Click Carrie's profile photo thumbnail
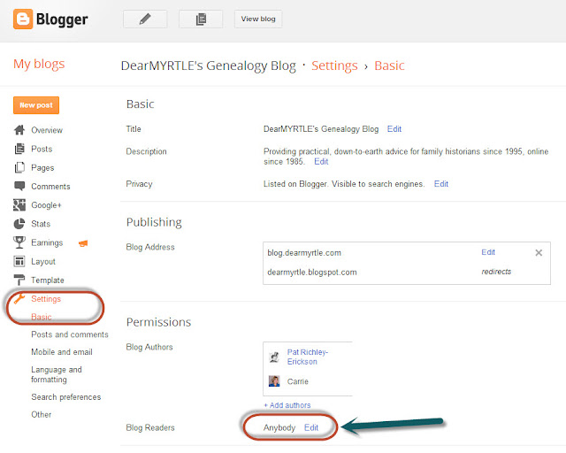Image resolution: width=566 pixels, height=453 pixels. pos(274,381)
